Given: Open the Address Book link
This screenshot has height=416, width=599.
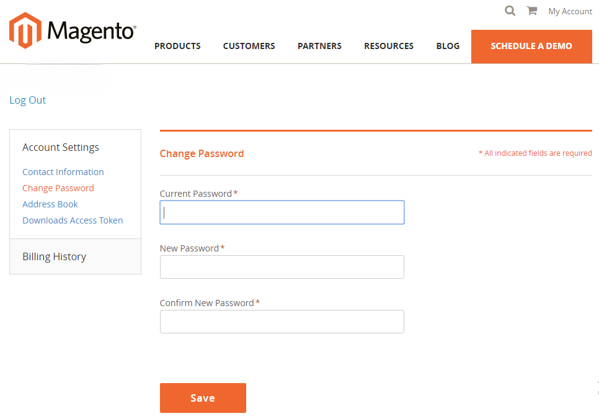Looking at the screenshot, I should point(50,204).
